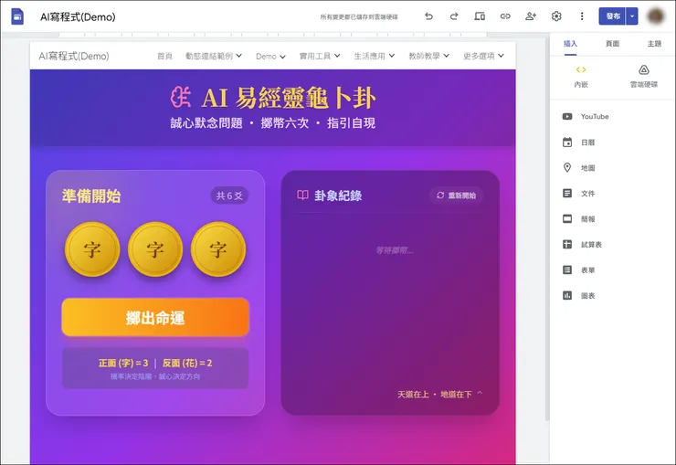Click the 卦象紀錄 heading
The image size is (676, 465).
coord(338,196)
